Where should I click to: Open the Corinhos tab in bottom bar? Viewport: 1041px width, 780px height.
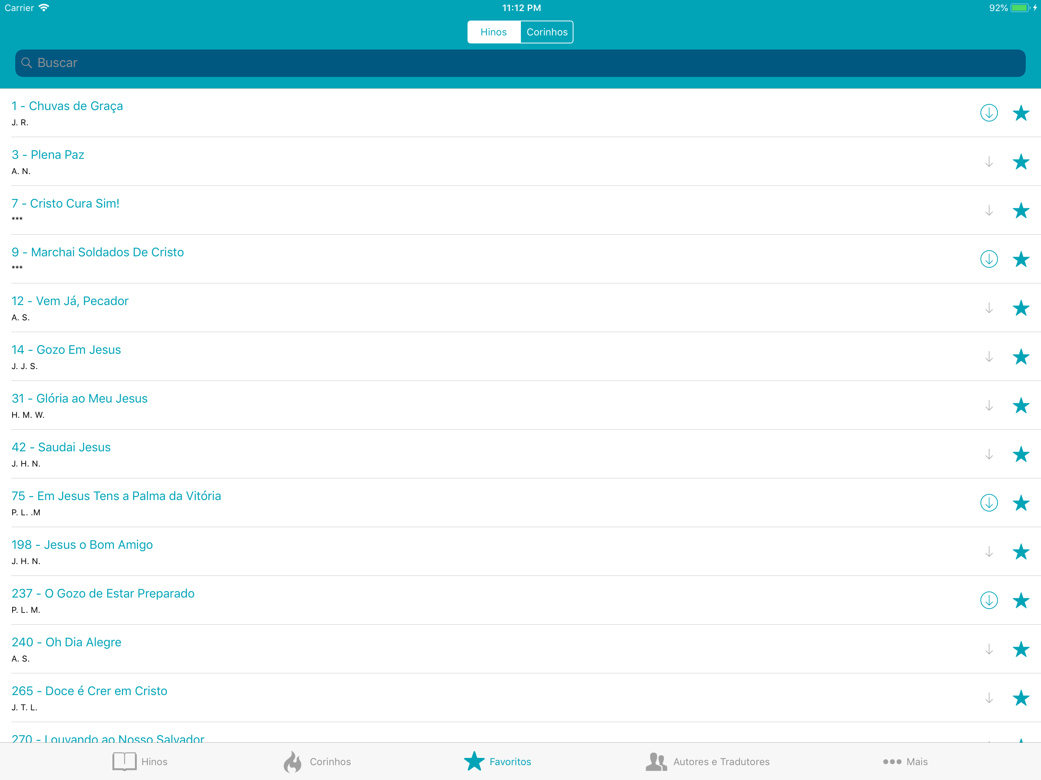point(317,761)
